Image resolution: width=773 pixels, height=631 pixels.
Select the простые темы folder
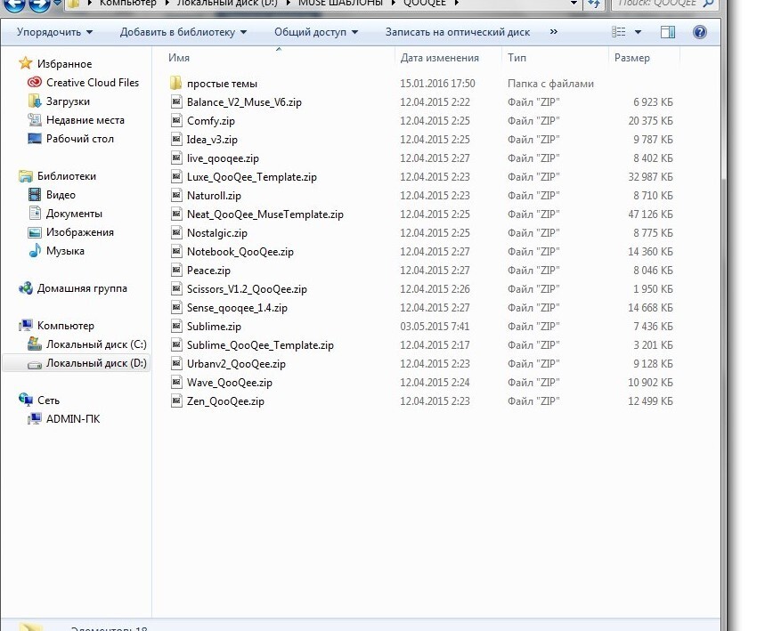pos(222,84)
